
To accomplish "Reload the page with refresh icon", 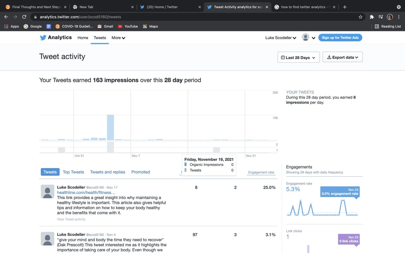I will [x=24, y=17].
